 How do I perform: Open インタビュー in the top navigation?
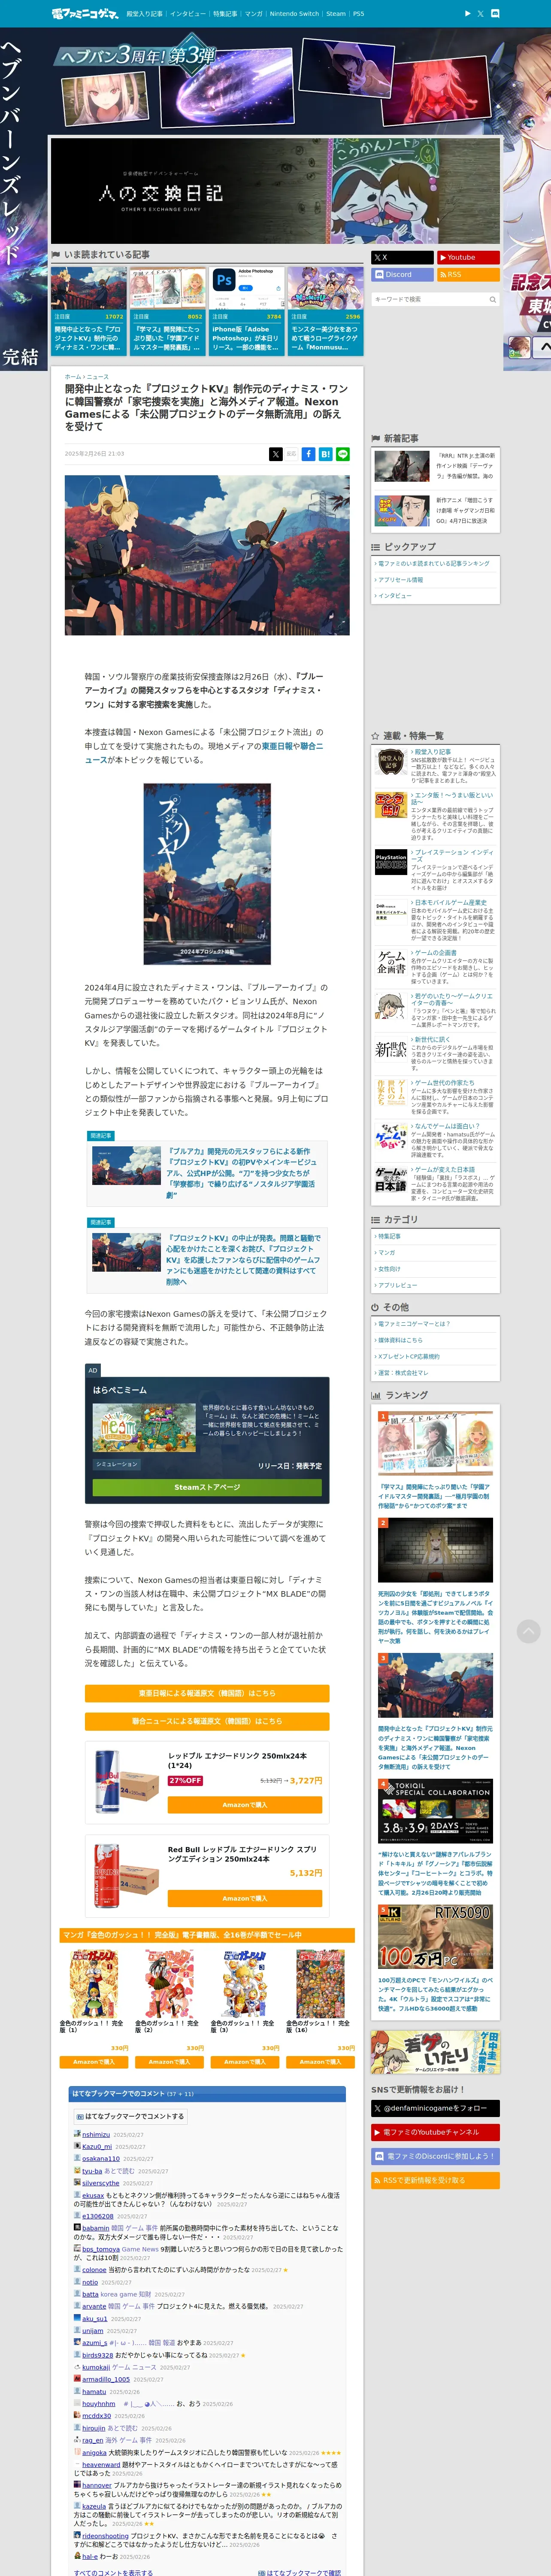(187, 14)
